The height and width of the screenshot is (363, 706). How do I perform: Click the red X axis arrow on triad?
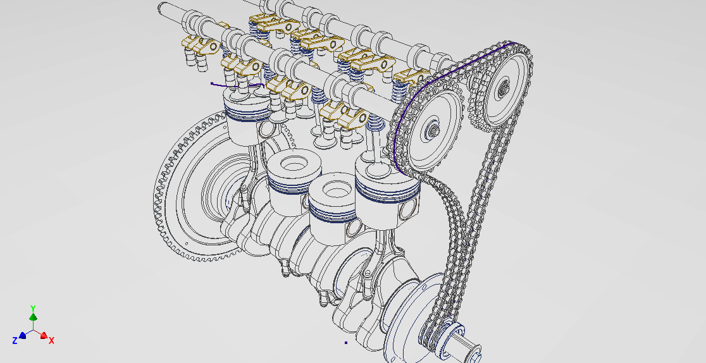point(44,336)
